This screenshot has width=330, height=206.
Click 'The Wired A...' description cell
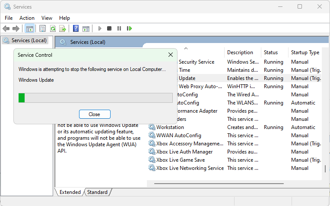(x=243, y=95)
